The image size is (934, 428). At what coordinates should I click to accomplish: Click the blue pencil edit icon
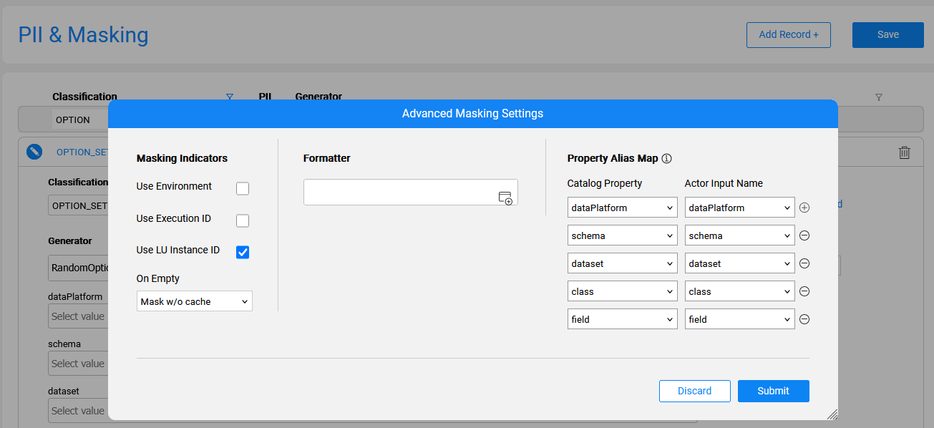coord(34,152)
